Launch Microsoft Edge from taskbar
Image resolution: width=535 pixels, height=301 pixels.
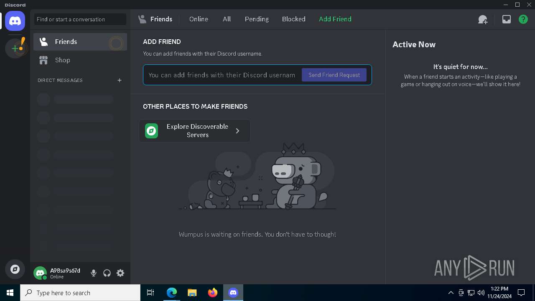click(172, 293)
